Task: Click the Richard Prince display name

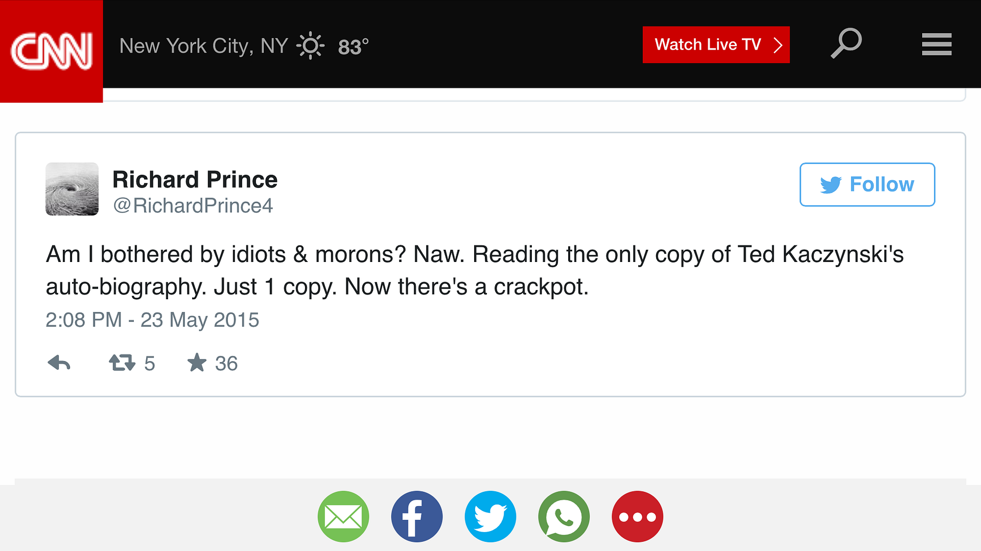Action: tap(195, 180)
